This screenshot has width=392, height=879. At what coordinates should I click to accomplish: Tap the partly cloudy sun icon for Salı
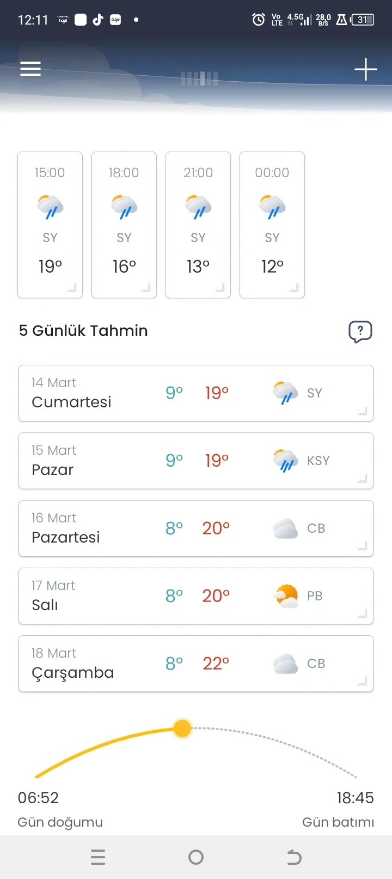click(286, 596)
